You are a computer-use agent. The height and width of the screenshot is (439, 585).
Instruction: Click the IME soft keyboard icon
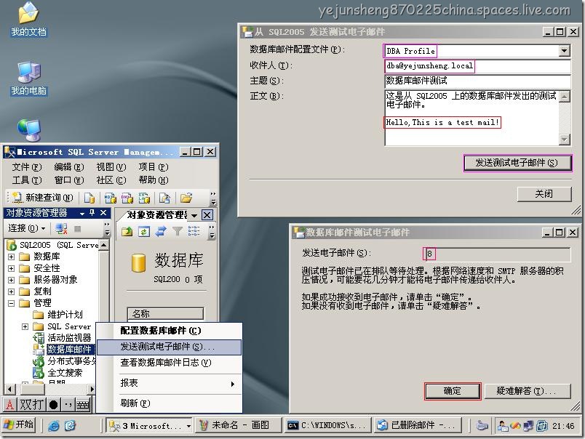click(83, 404)
